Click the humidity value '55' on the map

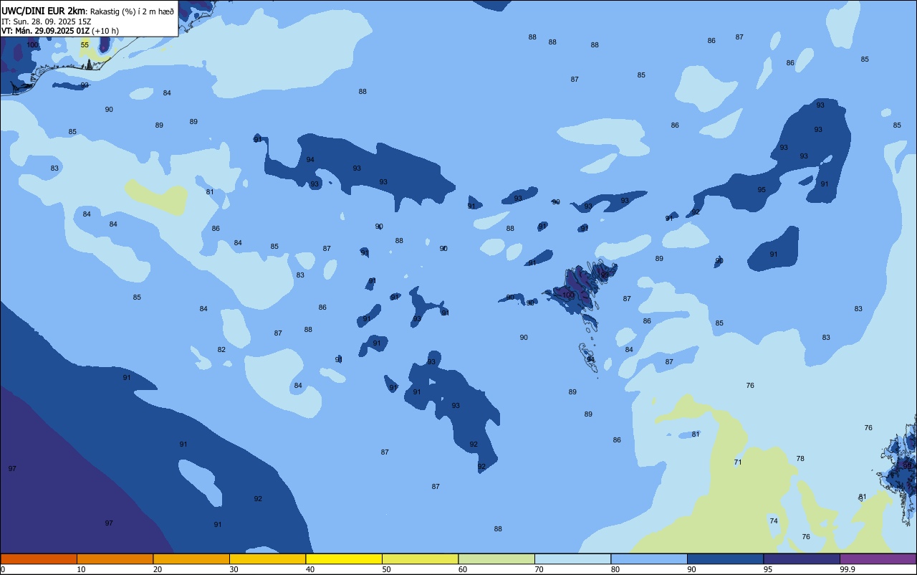[85, 44]
